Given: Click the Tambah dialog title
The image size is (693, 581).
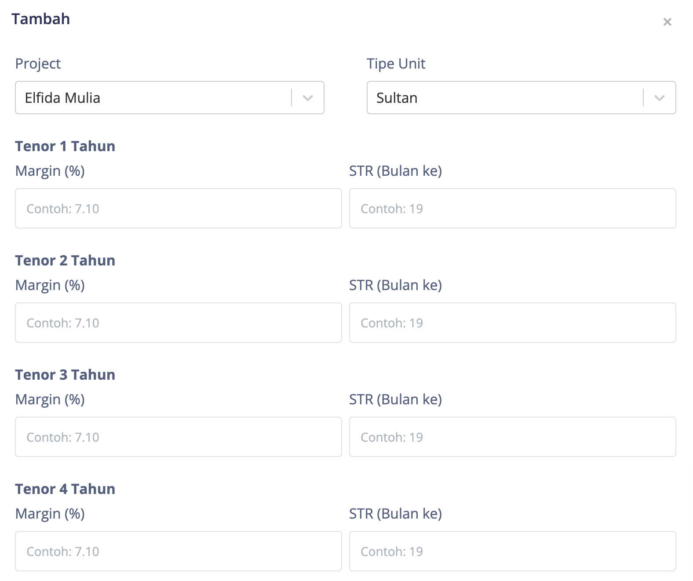Looking at the screenshot, I should 40,19.
